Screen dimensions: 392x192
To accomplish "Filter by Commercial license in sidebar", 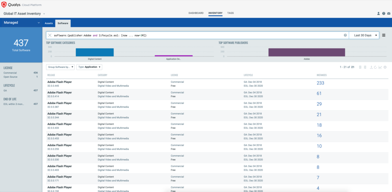I will pos(10,73).
